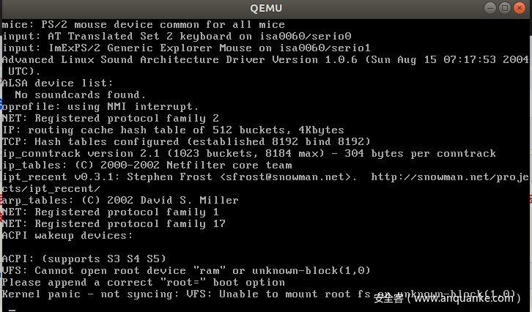Image resolution: width=532 pixels, height=312 pixels.
Task: Click the Kernel panic message line
Action: [183, 294]
